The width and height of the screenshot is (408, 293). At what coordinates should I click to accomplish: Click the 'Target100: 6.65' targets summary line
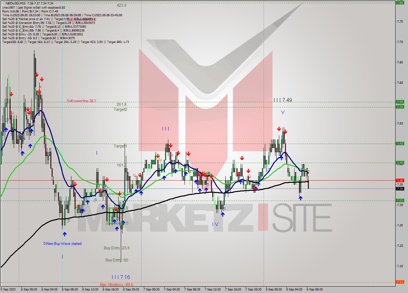pos(65,42)
